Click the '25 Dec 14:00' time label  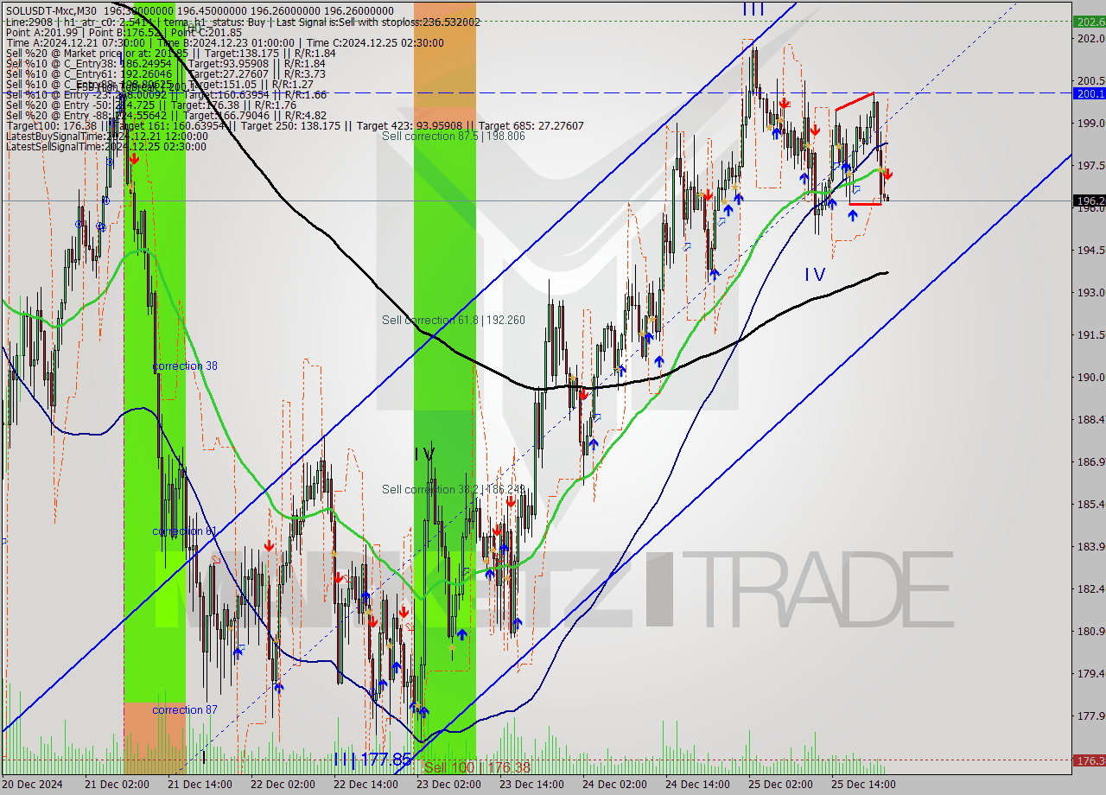coord(863,785)
